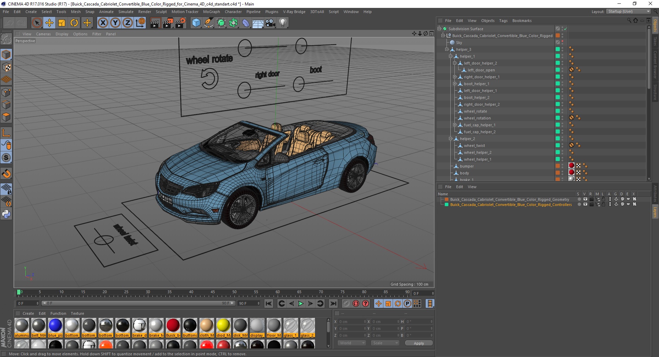Jump to the end of animation
The height and width of the screenshot is (357, 659).
[x=333, y=303]
